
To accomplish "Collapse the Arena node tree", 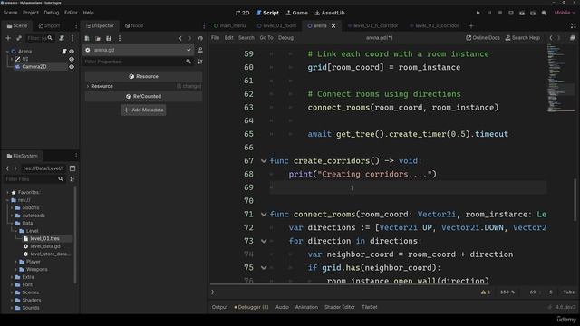I will click(7, 52).
